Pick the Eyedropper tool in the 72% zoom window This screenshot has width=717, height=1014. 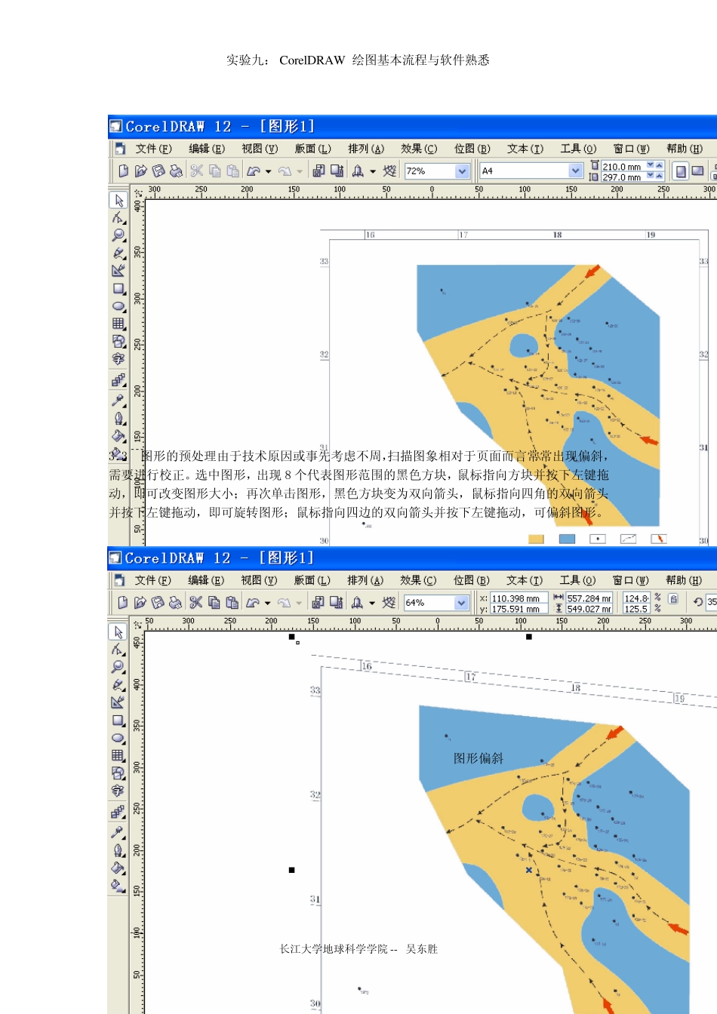click(118, 400)
